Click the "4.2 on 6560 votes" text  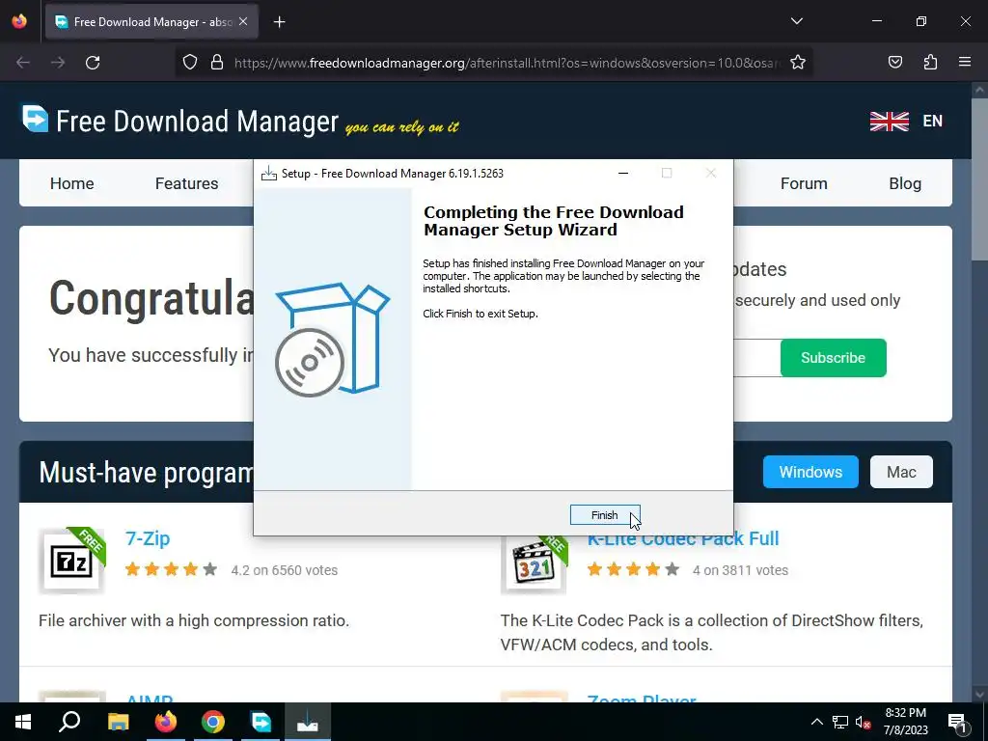point(285,570)
